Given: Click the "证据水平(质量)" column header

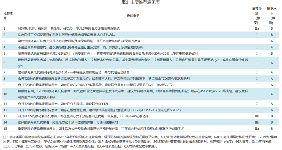Looking at the screenshot, I should [x=272, y=16].
